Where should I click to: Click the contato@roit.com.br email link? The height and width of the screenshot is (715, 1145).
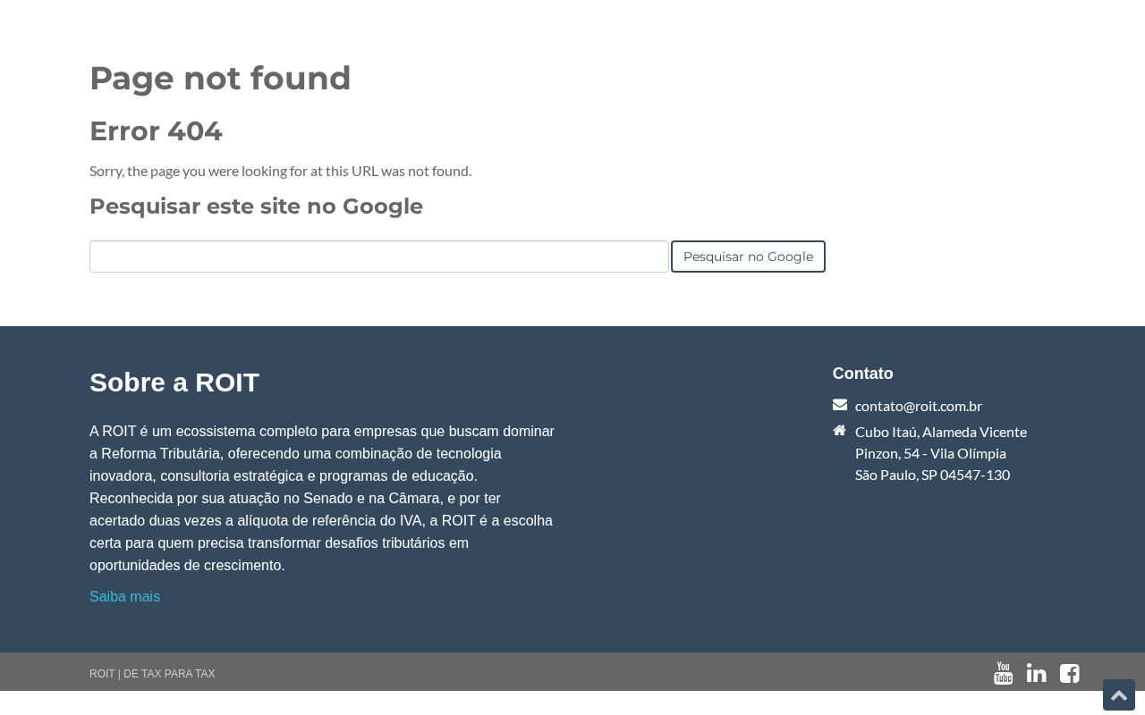(919, 406)
